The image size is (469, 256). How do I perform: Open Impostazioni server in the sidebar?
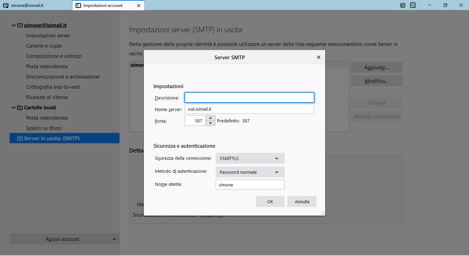[x=48, y=36]
